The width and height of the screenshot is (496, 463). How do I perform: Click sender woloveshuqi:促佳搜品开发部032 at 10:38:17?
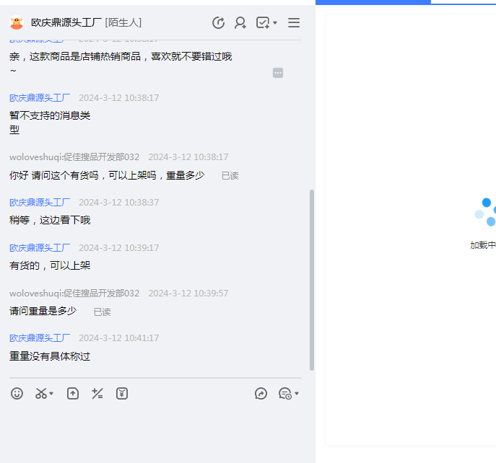pyautogui.click(x=74, y=157)
